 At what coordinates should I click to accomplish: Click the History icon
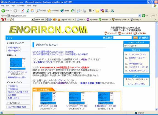(x=73, y=11)
